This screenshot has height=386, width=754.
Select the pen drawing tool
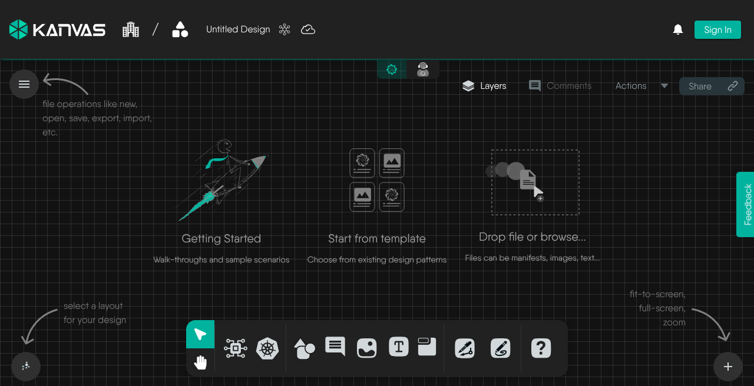pos(465,348)
